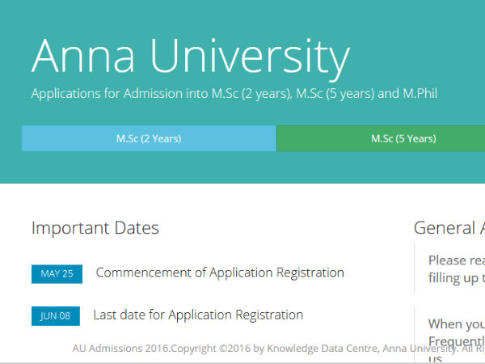Click the General heading at right edge

pyautogui.click(x=449, y=228)
